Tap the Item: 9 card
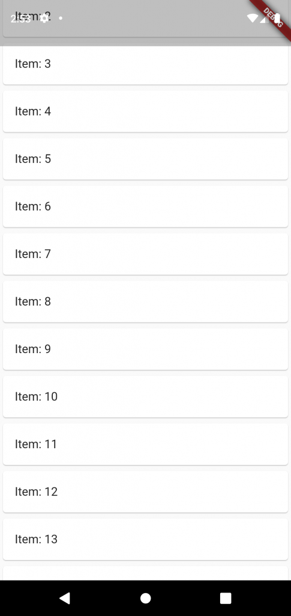 [145, 349]
